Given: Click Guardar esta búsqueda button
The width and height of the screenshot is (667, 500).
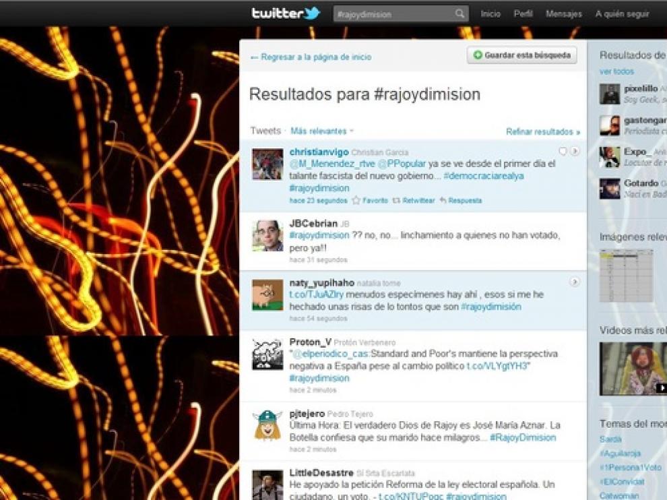Looking at the screenshot, I should click(x=522, y=55).
